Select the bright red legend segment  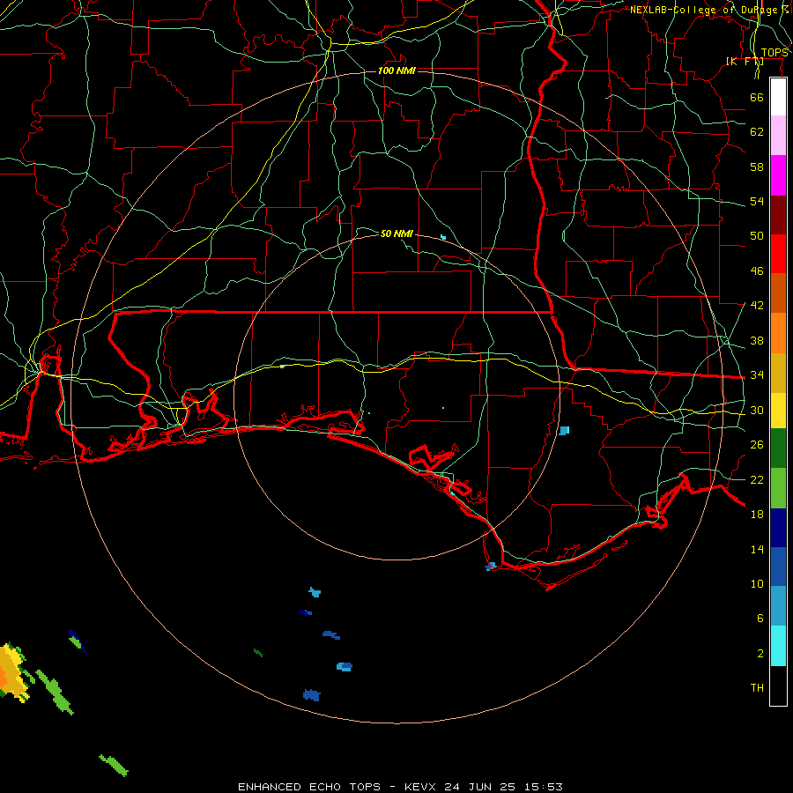(778, 254)
